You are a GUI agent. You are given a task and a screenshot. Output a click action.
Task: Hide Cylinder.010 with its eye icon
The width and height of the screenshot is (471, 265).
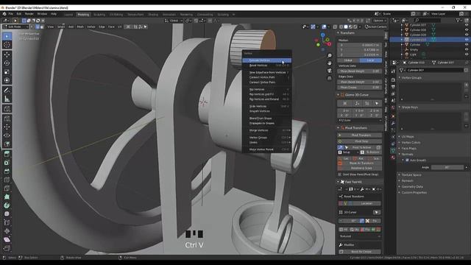[467, 39]
